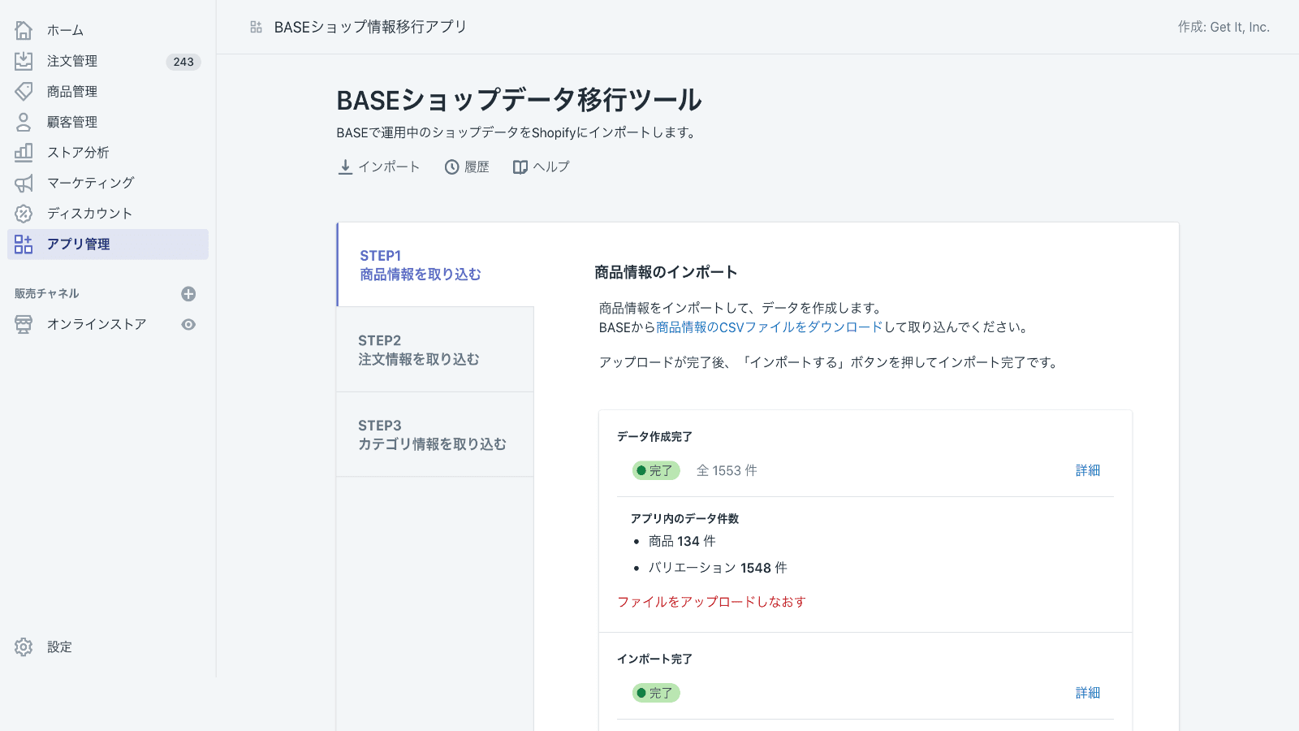Open ストア分析 analytics icon
1299x731 pixels.
[24, 152]
